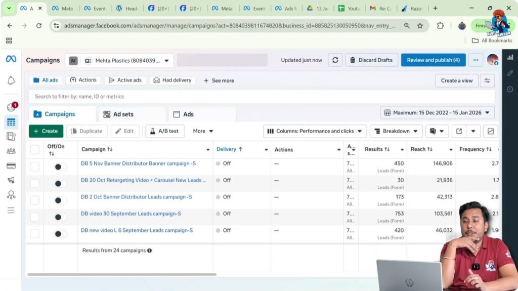The image size is (518, 291).
Task: Check the DB 5 Nov Banner campaign row
Action: pos(35,167)
